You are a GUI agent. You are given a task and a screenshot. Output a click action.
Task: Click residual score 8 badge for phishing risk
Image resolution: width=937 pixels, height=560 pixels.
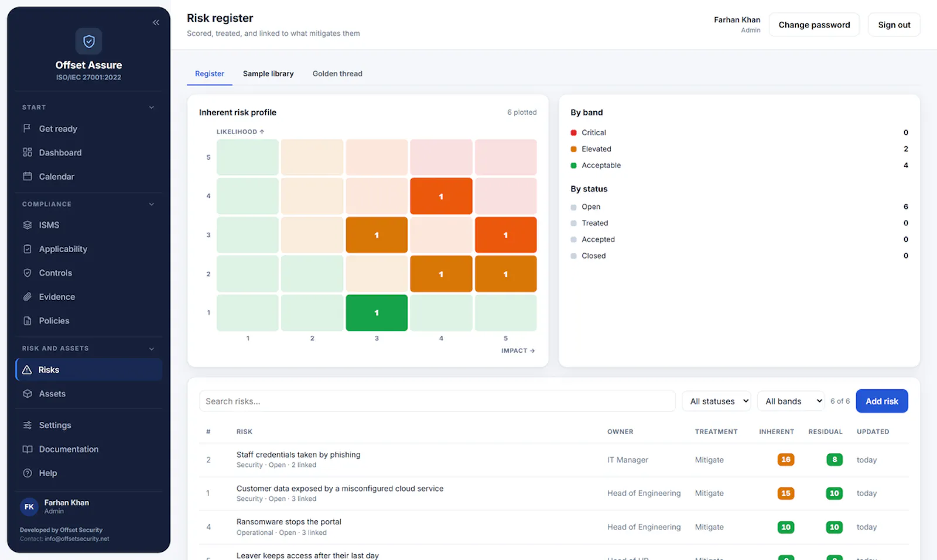click(835, 459)
